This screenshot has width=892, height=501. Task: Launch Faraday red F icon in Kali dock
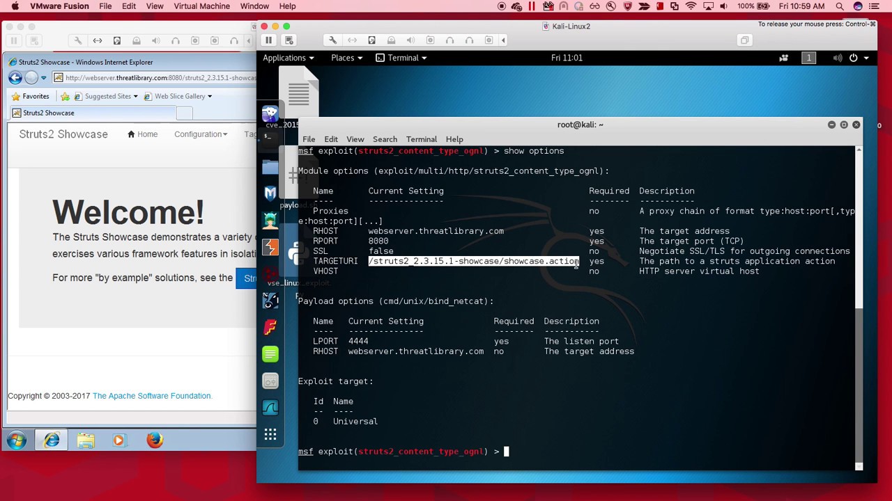[270, 327]
